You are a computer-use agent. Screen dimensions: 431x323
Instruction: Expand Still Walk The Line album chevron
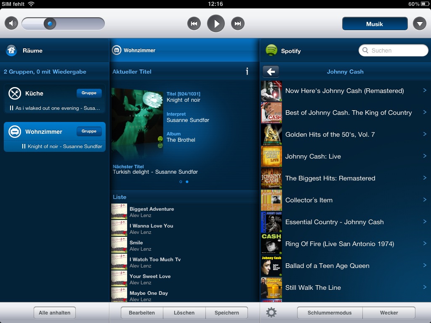425,287
